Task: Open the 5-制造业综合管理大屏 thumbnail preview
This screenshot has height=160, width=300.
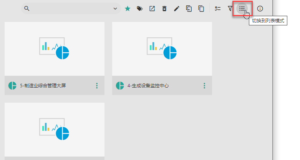Action: [x=55, y=48]
